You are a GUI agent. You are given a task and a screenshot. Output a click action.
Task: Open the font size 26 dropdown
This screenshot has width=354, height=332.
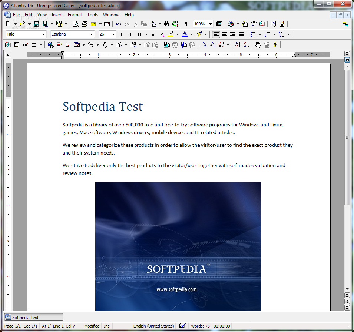coord(113,34)
